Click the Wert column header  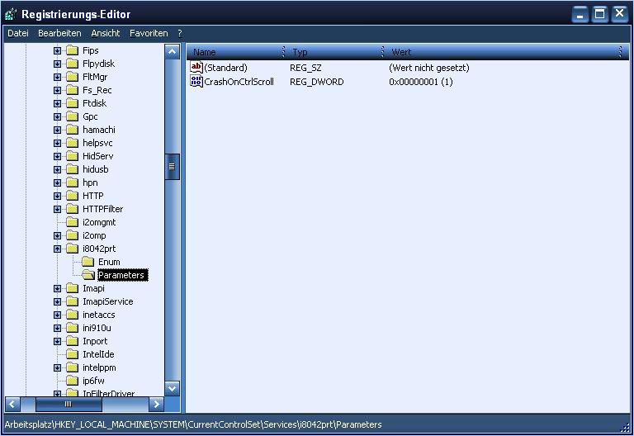[x=504, y=52]
